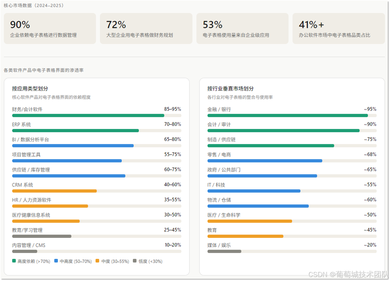Click the ~90% value for 会计 / 审计
The height and width of the screenshot is (281, 390).
[x=370, y=124]
